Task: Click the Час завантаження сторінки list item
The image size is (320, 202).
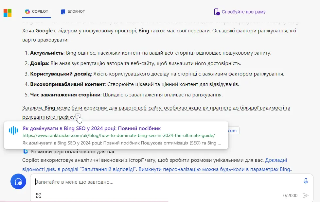Action: [126, 95]
